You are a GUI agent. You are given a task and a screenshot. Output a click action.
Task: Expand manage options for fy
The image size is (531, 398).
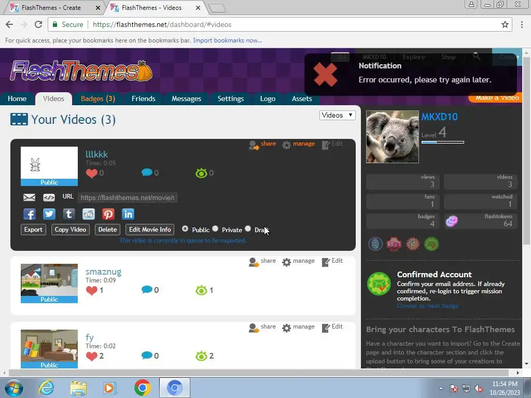coord(298,327)
